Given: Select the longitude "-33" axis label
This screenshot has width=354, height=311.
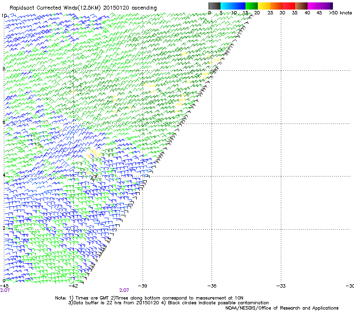Looking at the screenshot, I should coord(281,286).
